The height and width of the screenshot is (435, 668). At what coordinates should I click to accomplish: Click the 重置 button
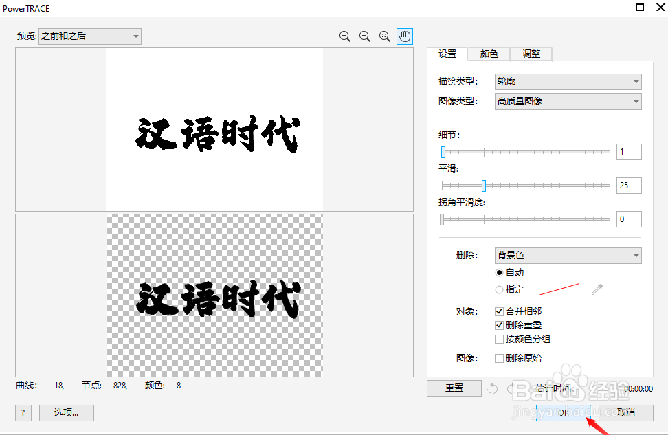[454, 388]
